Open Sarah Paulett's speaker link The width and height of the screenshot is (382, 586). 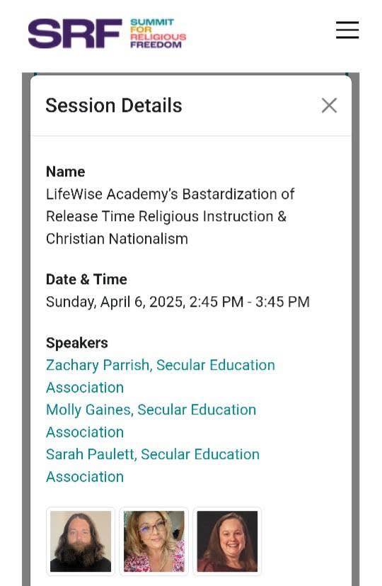click(x=153, y=466)
